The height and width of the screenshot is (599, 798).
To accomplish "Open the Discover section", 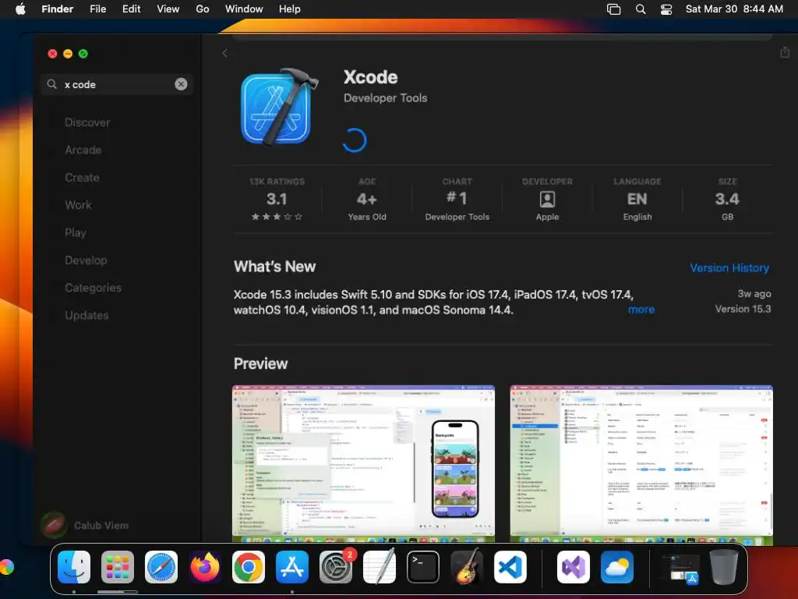I will [87, 122].
